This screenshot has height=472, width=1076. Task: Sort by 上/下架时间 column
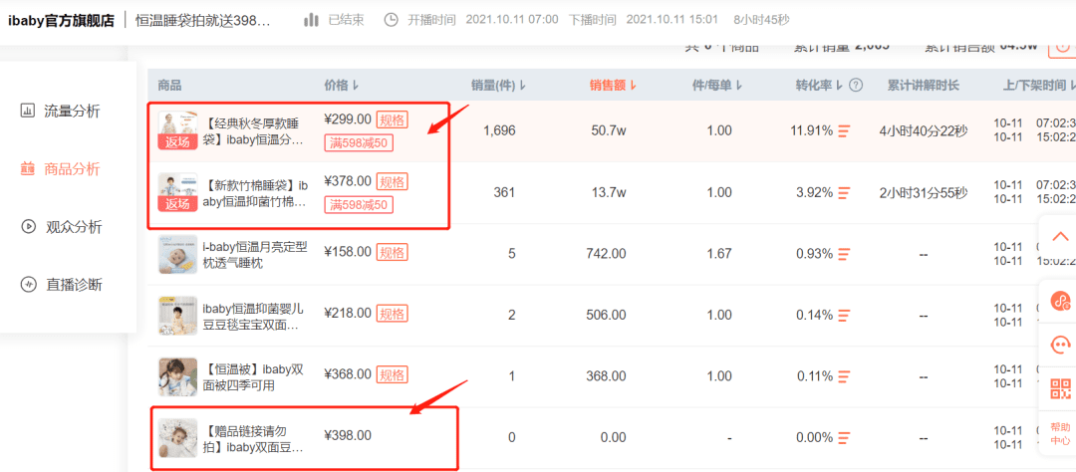(x=1038, y=86)
